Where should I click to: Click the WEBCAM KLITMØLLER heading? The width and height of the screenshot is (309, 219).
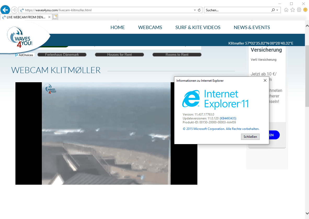coord(56,70)
